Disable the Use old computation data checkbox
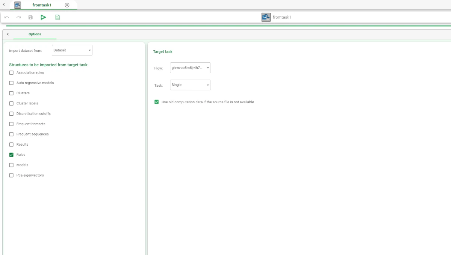Viewport: 451px width, 255px height. tap(157, 102)
